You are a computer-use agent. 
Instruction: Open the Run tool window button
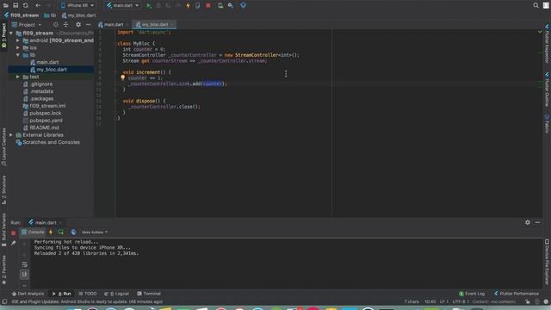tap(62, 294)
